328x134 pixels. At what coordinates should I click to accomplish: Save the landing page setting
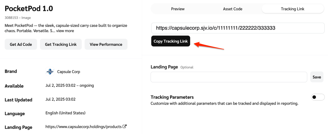click(317, 77)
